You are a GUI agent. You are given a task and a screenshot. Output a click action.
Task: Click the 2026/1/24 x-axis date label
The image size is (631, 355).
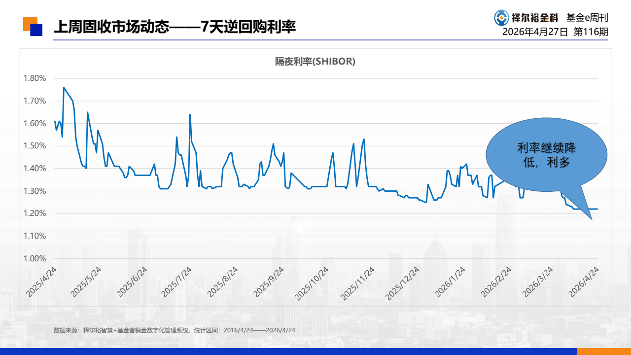450,282
